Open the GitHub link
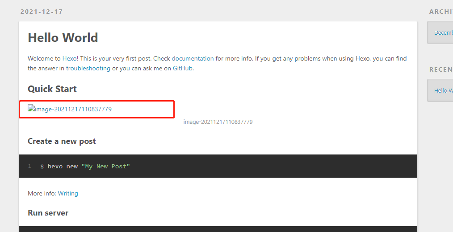 (183, 68)
